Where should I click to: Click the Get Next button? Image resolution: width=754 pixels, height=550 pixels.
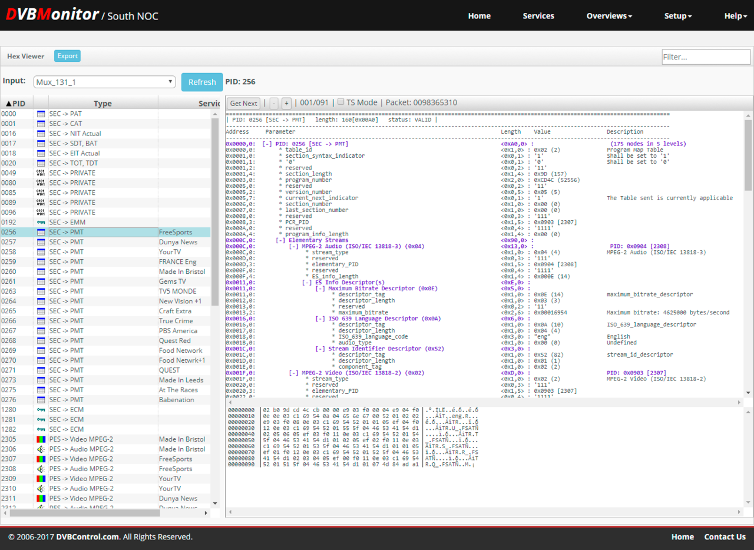click(244, 103)
